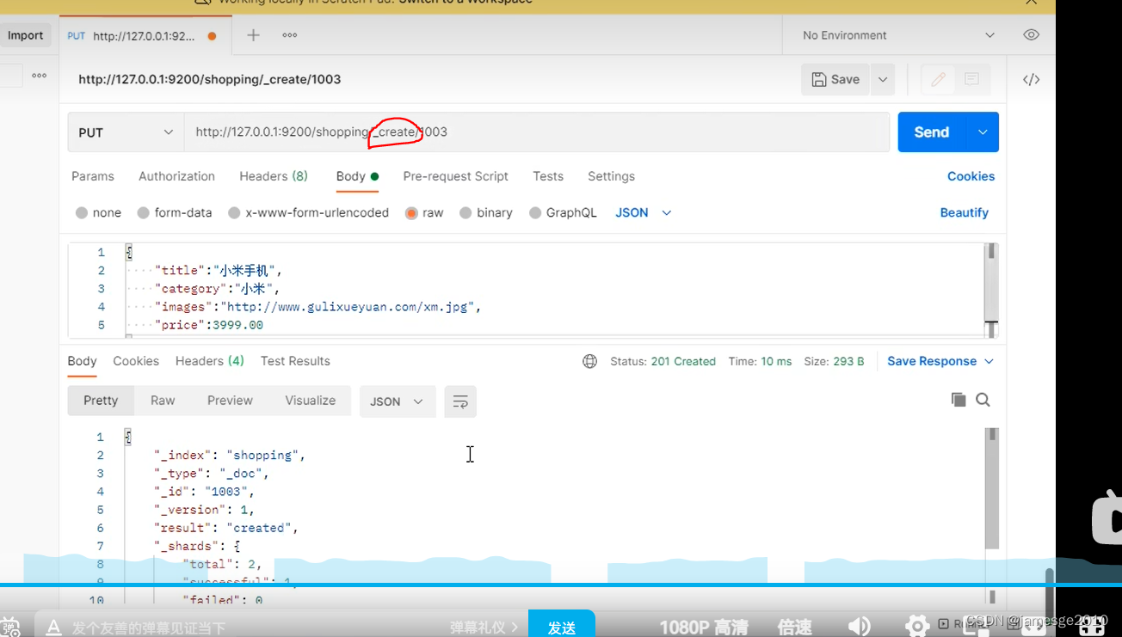Select the none body type radio
Screen dimensions: 1122x637
(x=82, y=212)
